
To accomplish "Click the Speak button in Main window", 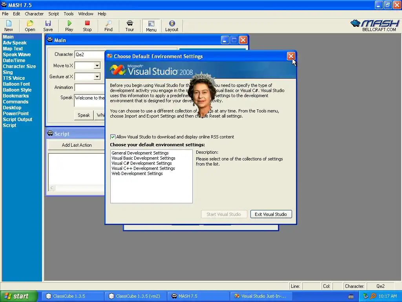I will (x=84, y=115).
